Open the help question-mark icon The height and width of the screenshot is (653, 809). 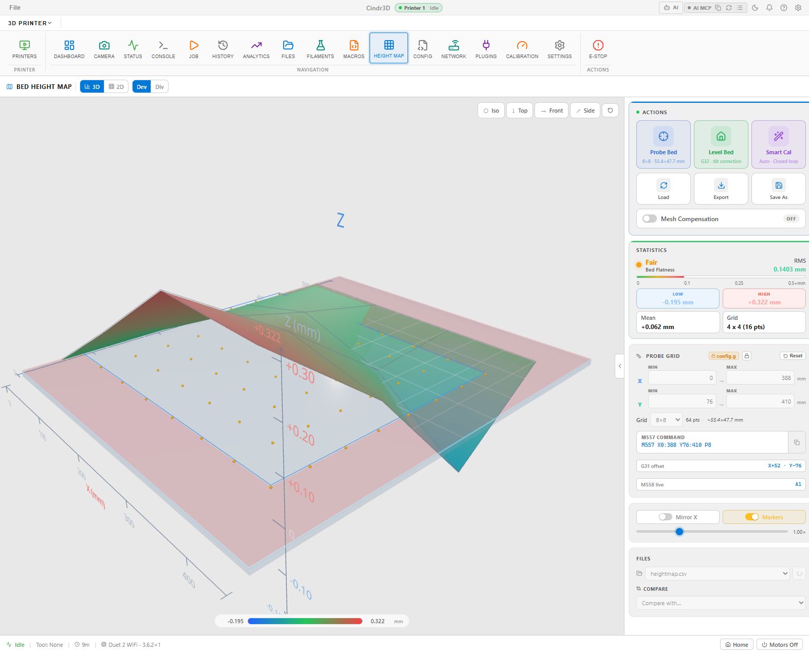[x=784, y=8]
